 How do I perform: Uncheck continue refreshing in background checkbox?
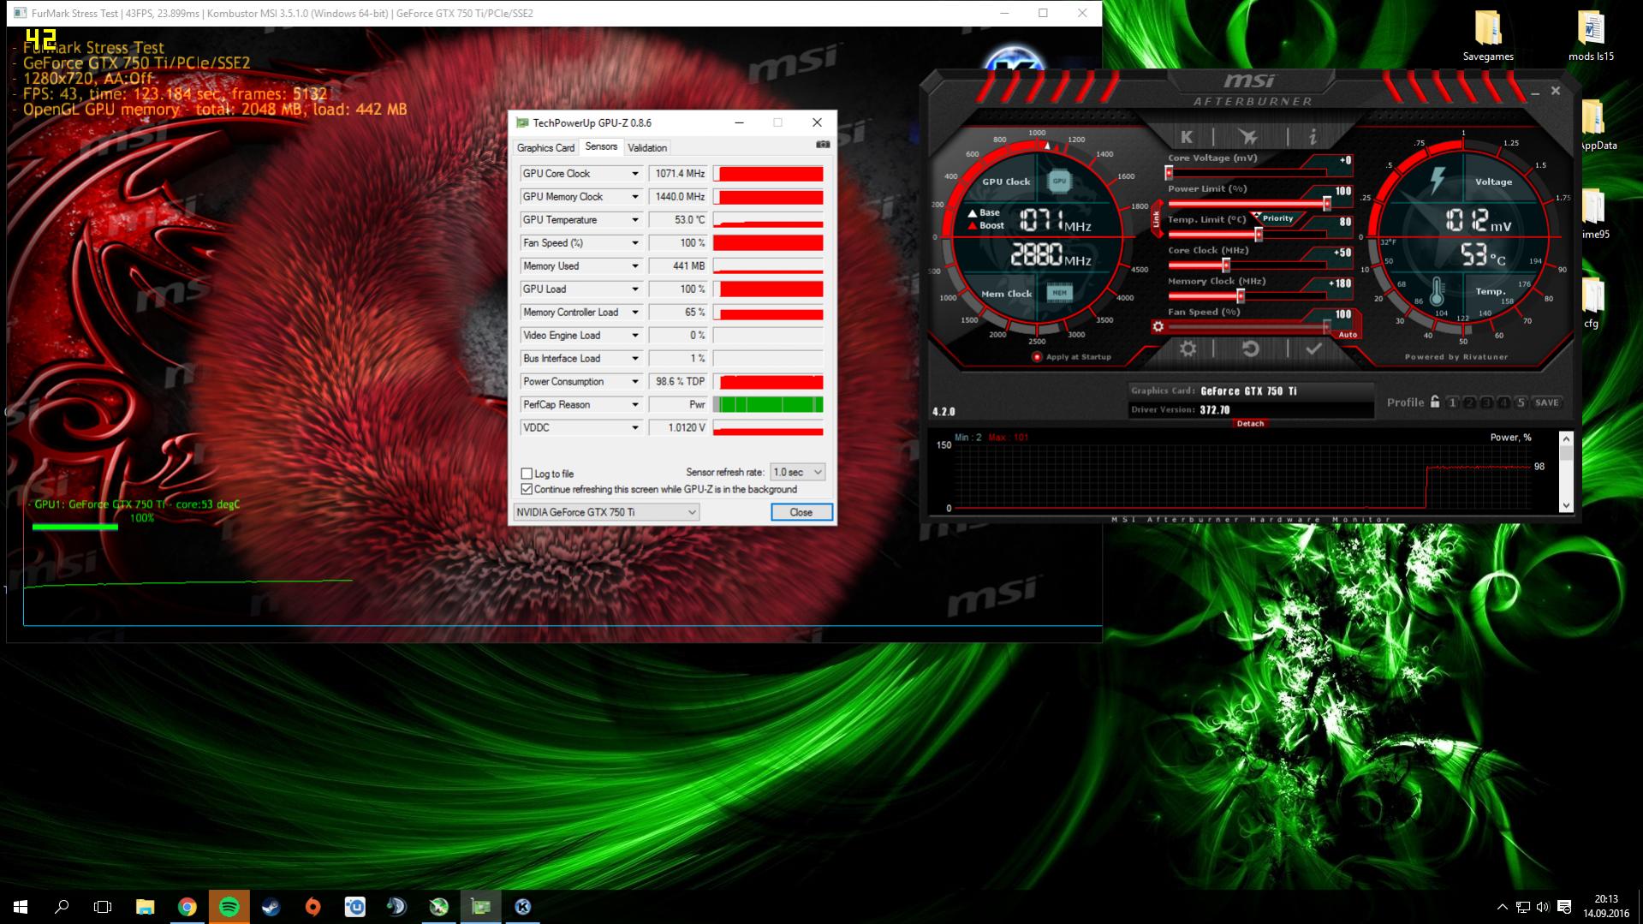click(x=527, y=489)
